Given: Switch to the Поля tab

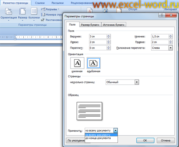Looking at the screenshot, I should (72, 25).
